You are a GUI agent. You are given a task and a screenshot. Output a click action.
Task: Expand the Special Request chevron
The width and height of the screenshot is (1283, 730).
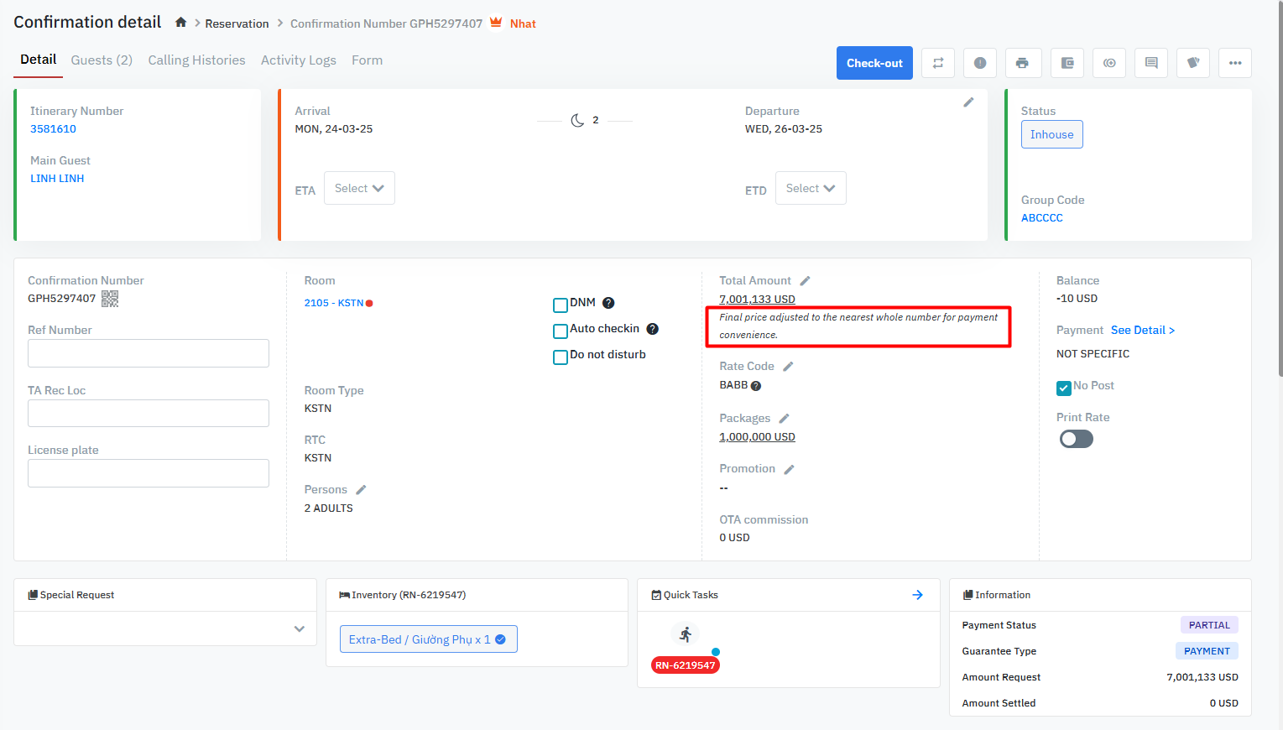299,628
